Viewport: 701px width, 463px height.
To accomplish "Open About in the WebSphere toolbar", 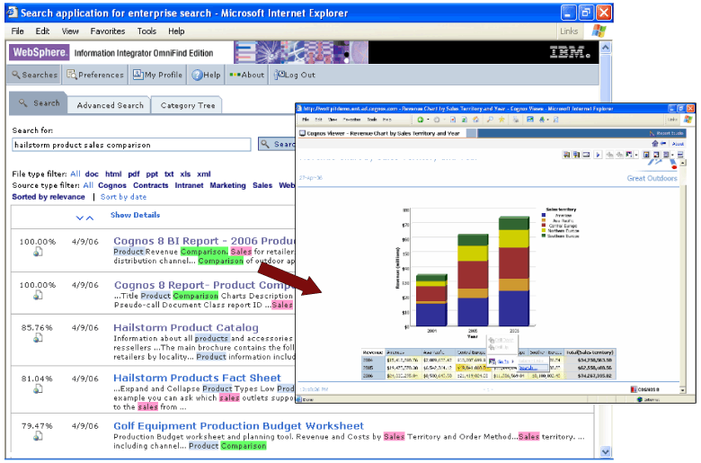I will (246, 75).
